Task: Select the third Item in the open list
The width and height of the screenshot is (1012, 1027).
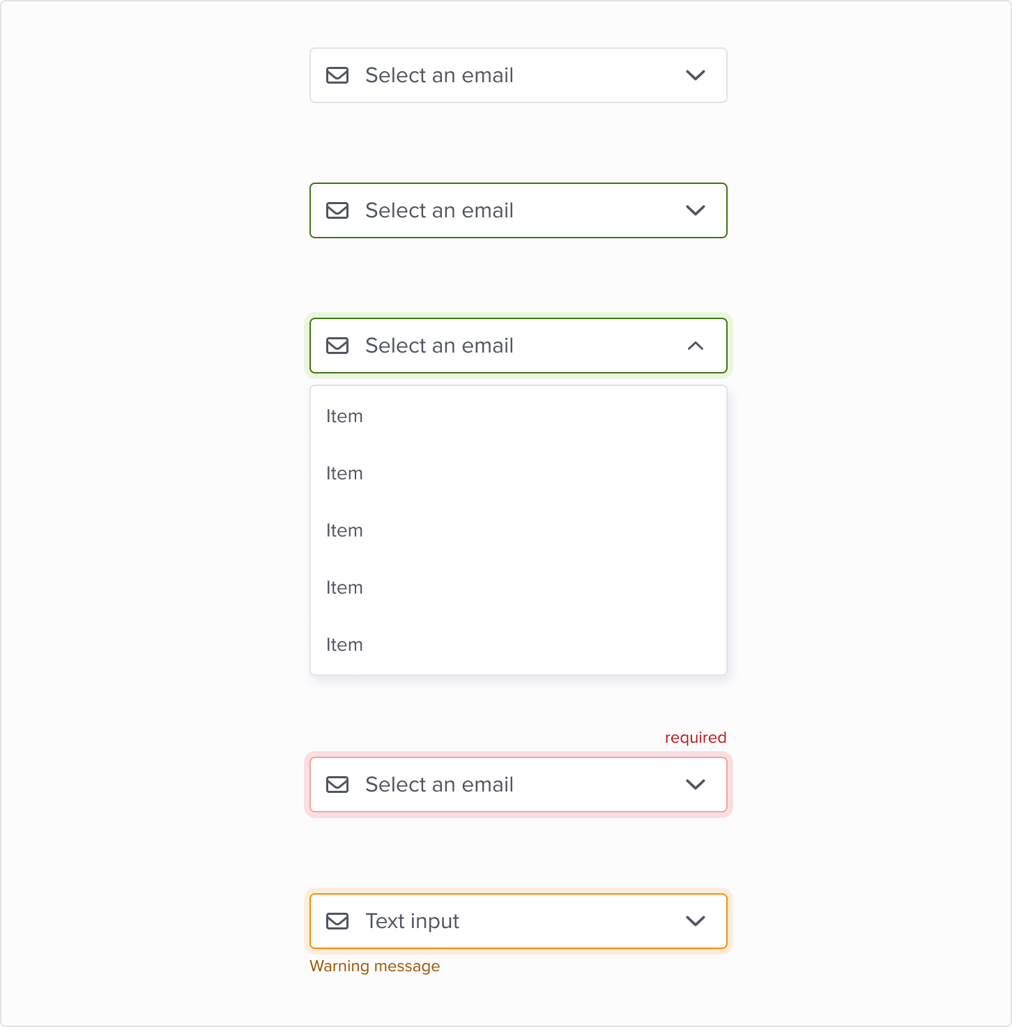Action: pos(344,530)
